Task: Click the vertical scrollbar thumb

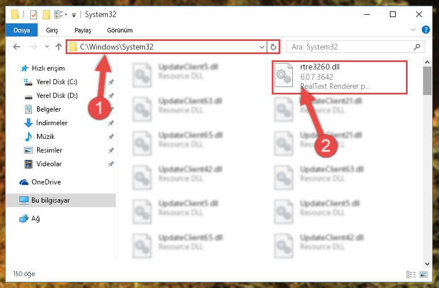Action: tap(427, 81)
